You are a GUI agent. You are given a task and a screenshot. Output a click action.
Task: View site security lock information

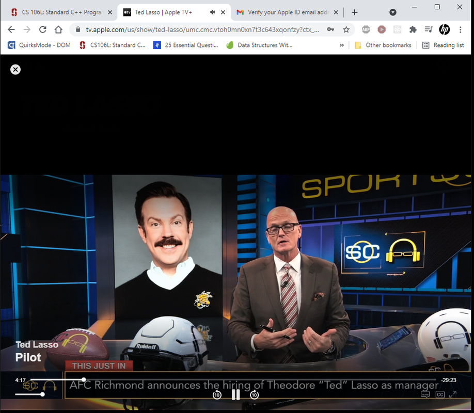coord(78,29)
